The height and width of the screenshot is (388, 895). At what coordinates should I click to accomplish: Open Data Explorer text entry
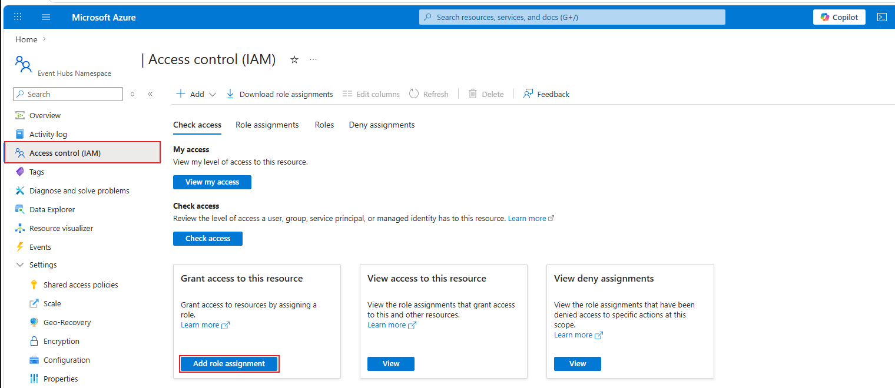coord(52,209)
